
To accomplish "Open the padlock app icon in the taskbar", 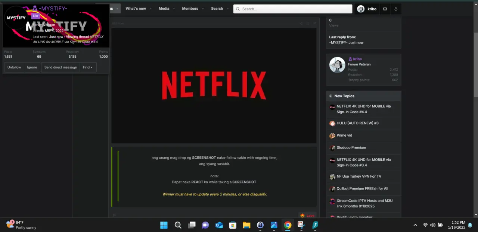I will coord(260,225).
